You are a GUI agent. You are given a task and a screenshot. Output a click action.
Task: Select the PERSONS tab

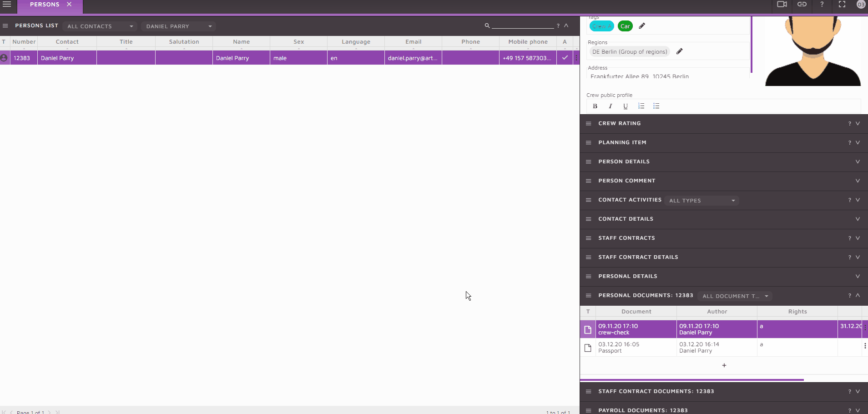click(x=45, y=5)
